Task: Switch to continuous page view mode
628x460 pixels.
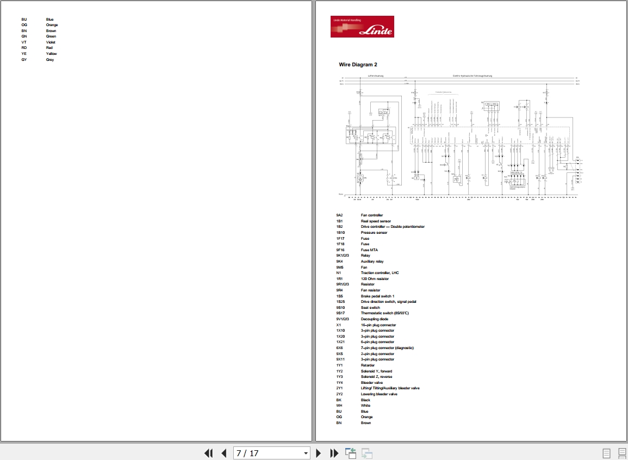Action: pyautogui.click(x=622, y=453)
